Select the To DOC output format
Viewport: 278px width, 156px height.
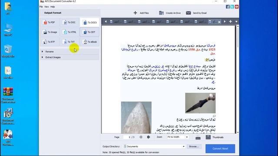[69, 23]
